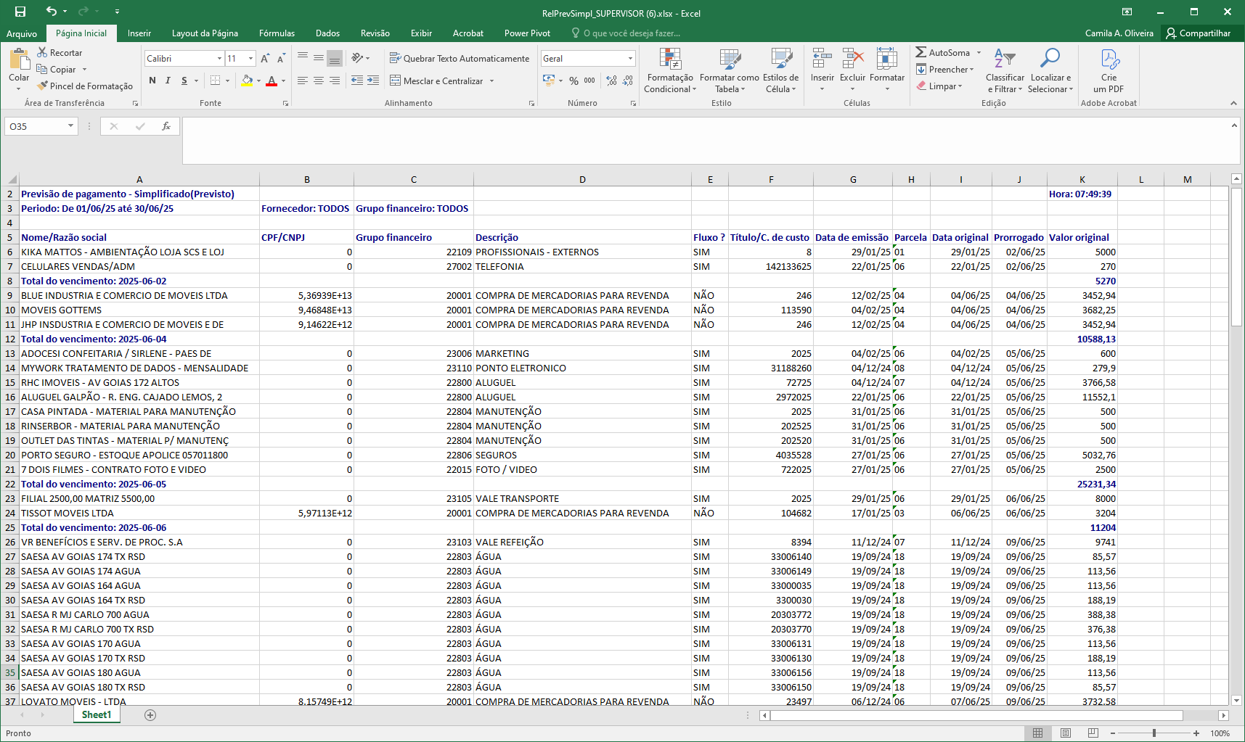
Task: Click Recortar scissors icon
Action: [42, 52]
